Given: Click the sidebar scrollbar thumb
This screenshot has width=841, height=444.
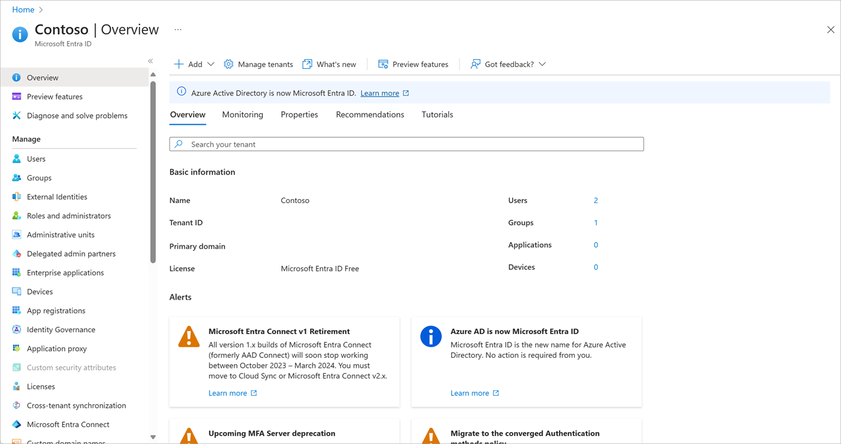Looking at the screenshot, I should click(153, 172).
